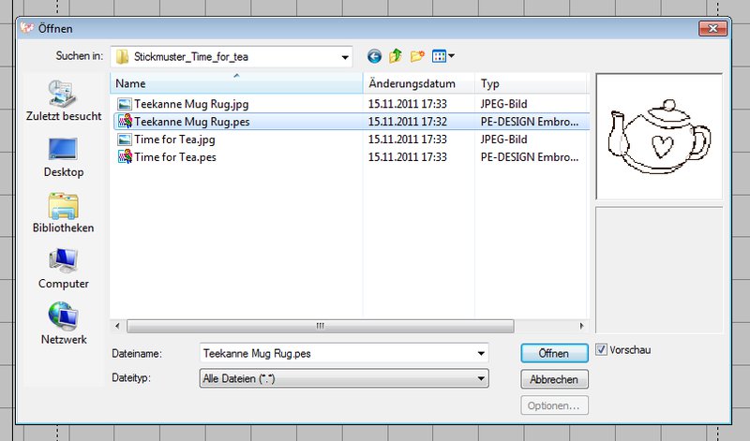Image resolution: width=750 pixels, height=441 pixels.
Task: Click Teekanne Mug Rug.jpg file icon
Action: click(125, 104)
